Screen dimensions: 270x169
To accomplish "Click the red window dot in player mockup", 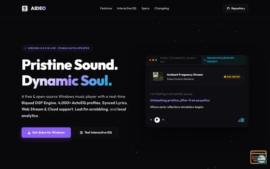I will (x=150, y=60).
